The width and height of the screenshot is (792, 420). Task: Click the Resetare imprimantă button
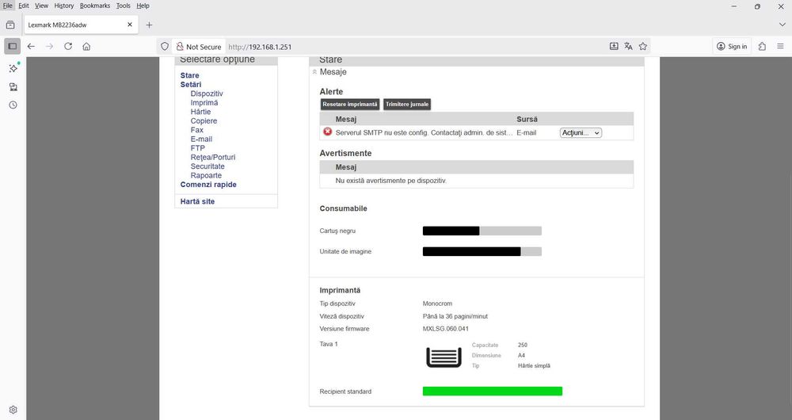pos(350,104)
